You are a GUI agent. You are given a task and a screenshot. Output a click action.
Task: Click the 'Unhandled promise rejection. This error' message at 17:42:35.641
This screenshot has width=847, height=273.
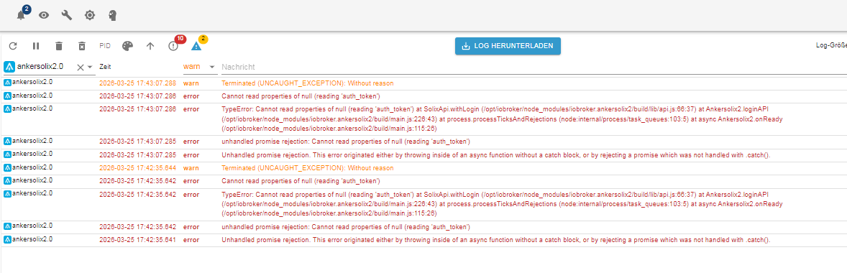(x=496, y=240)
